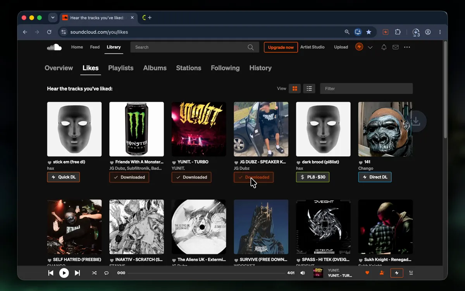Click the Upgrade now button
Screen dimensions: 465x291
tap(281, 47)
